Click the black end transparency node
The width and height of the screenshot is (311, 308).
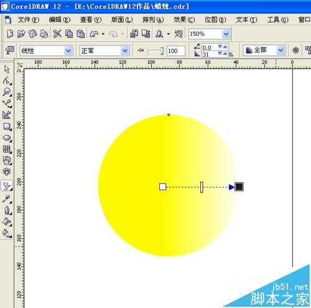pyautogui.click(x=239, y=187)
